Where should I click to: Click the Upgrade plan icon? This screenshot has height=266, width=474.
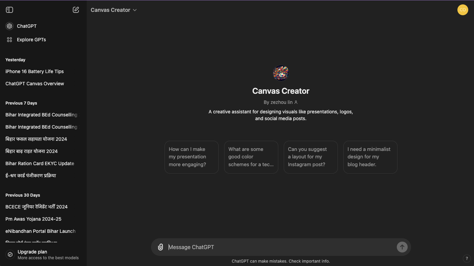point(10,254)
